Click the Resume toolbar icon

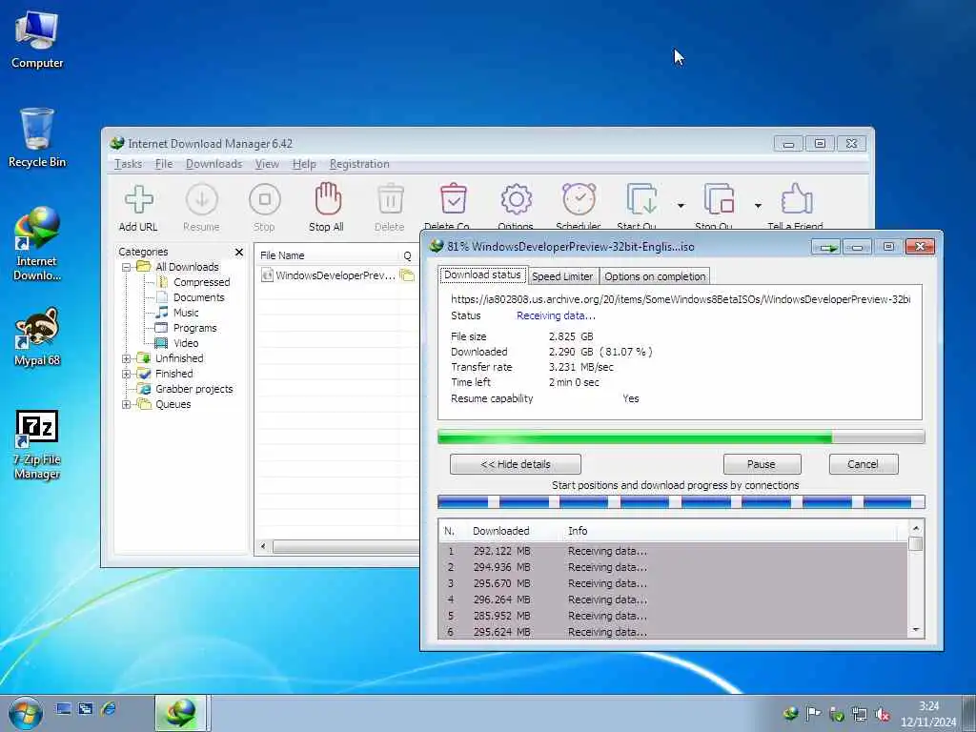click(x=202, y=200)
